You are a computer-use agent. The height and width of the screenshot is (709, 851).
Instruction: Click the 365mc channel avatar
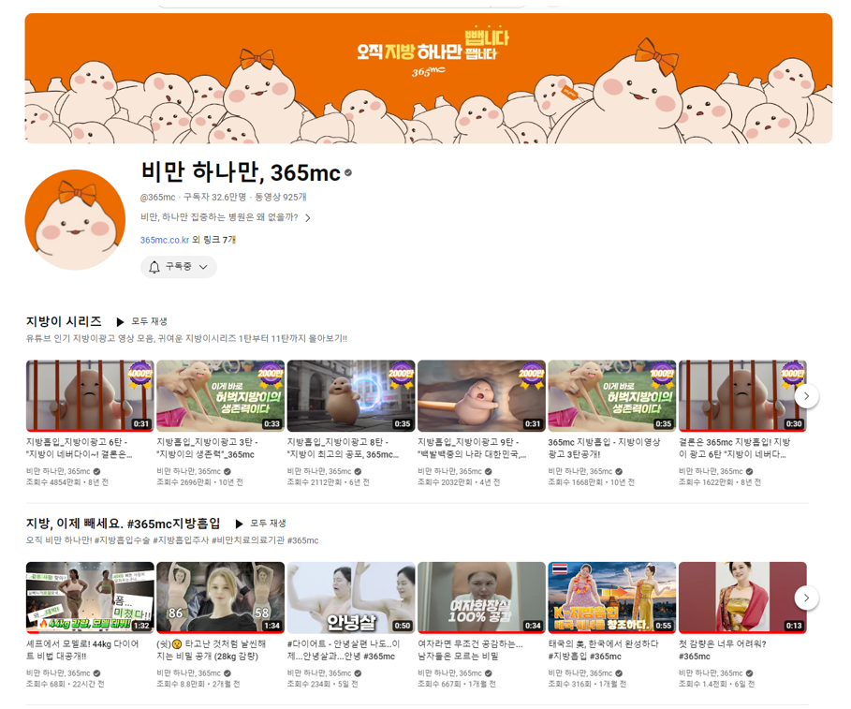point(75,220)
